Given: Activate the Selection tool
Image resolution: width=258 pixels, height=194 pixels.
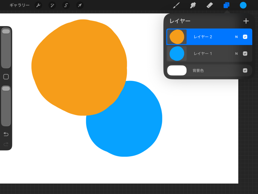Looking at the screenshot, I should (66, 5).
